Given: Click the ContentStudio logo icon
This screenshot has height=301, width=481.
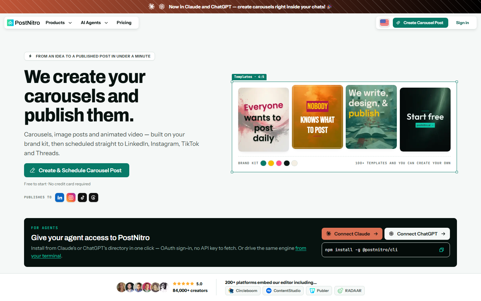Looking at the screenshot, I should coord(269,291).
